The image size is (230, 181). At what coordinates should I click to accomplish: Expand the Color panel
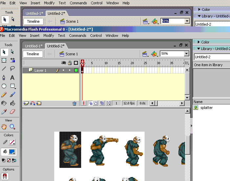pyautogui.click(x=198, y=42)
